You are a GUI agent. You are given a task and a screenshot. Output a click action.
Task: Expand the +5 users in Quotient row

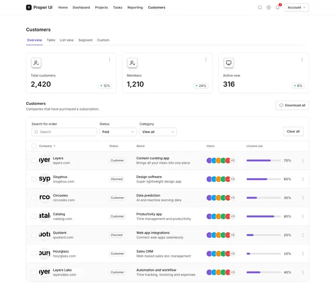pos(232,235)
